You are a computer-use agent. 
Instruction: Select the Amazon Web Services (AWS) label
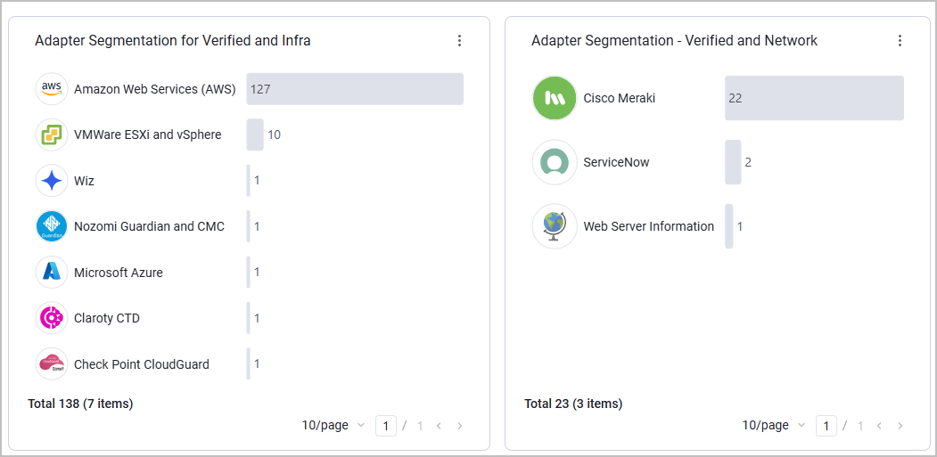155,90
